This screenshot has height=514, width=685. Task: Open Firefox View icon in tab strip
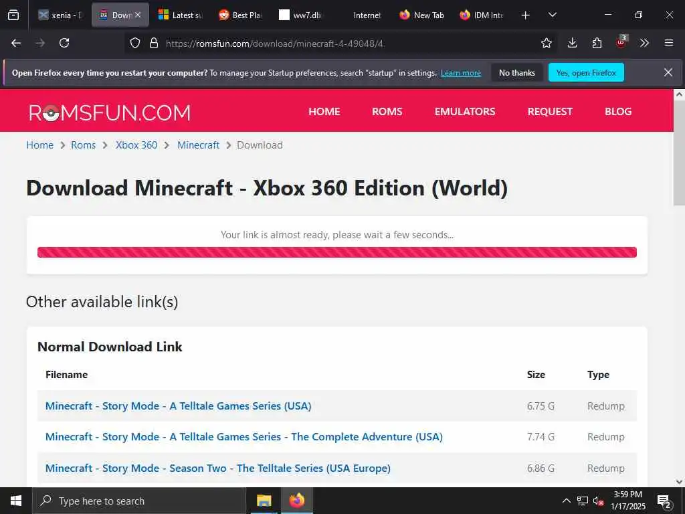click(13, 15)
